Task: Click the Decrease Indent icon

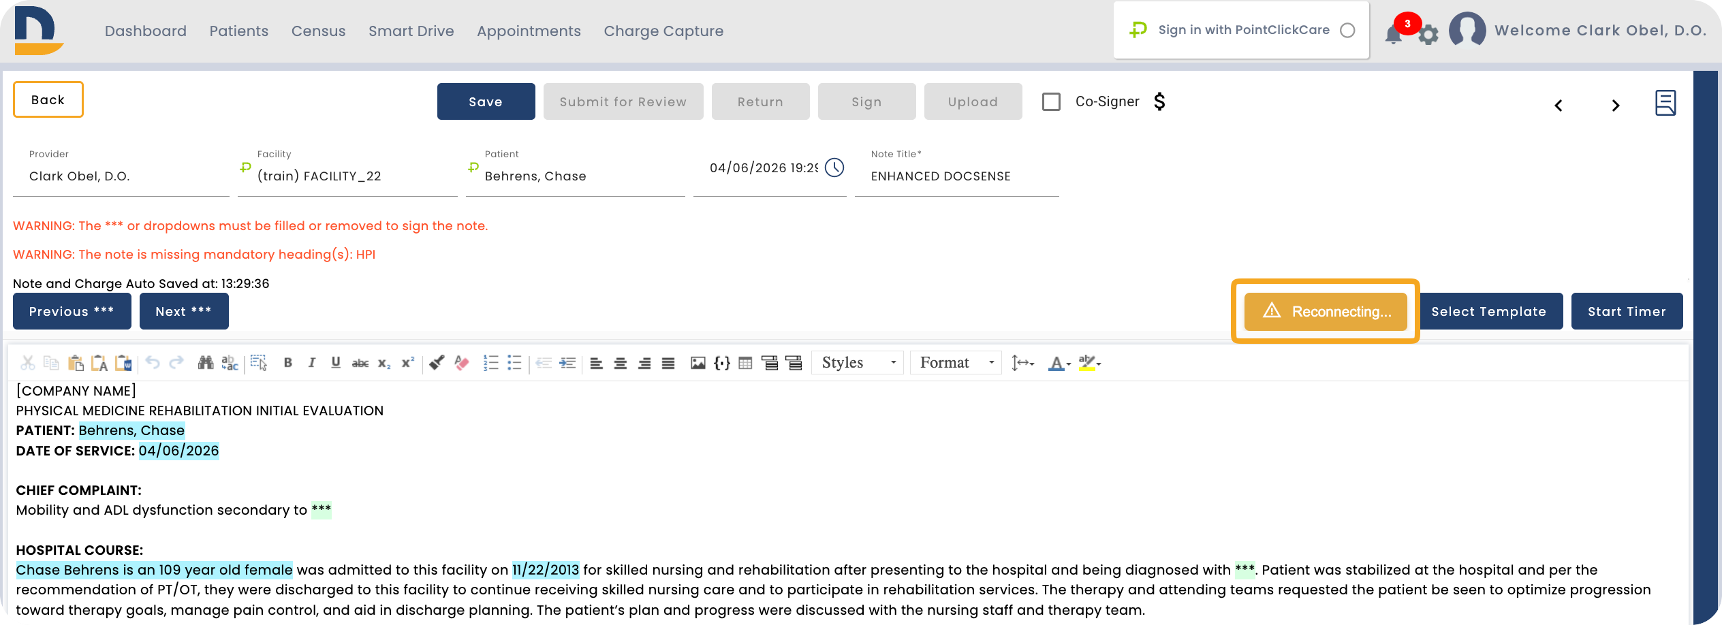Action: (x=544, y=363)
